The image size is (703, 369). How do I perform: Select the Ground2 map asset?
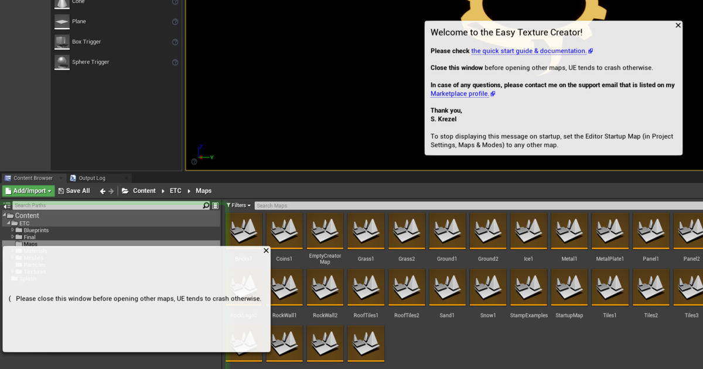coord(488,237)
